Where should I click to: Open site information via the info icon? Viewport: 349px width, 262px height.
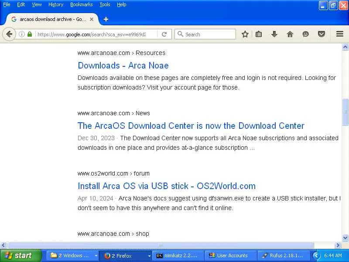tap(21, 34)
